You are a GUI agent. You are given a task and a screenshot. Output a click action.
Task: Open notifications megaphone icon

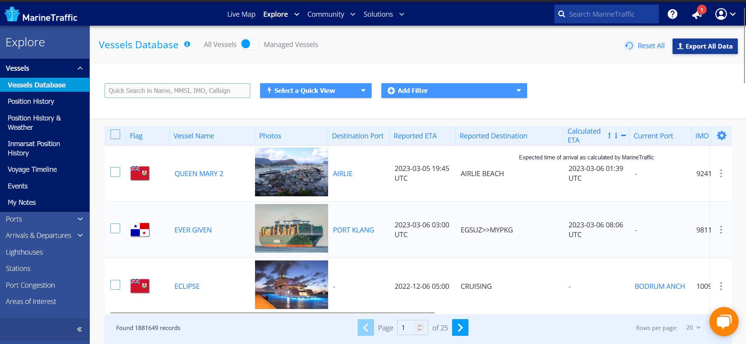pyautogui.click(x=697, y=14)
